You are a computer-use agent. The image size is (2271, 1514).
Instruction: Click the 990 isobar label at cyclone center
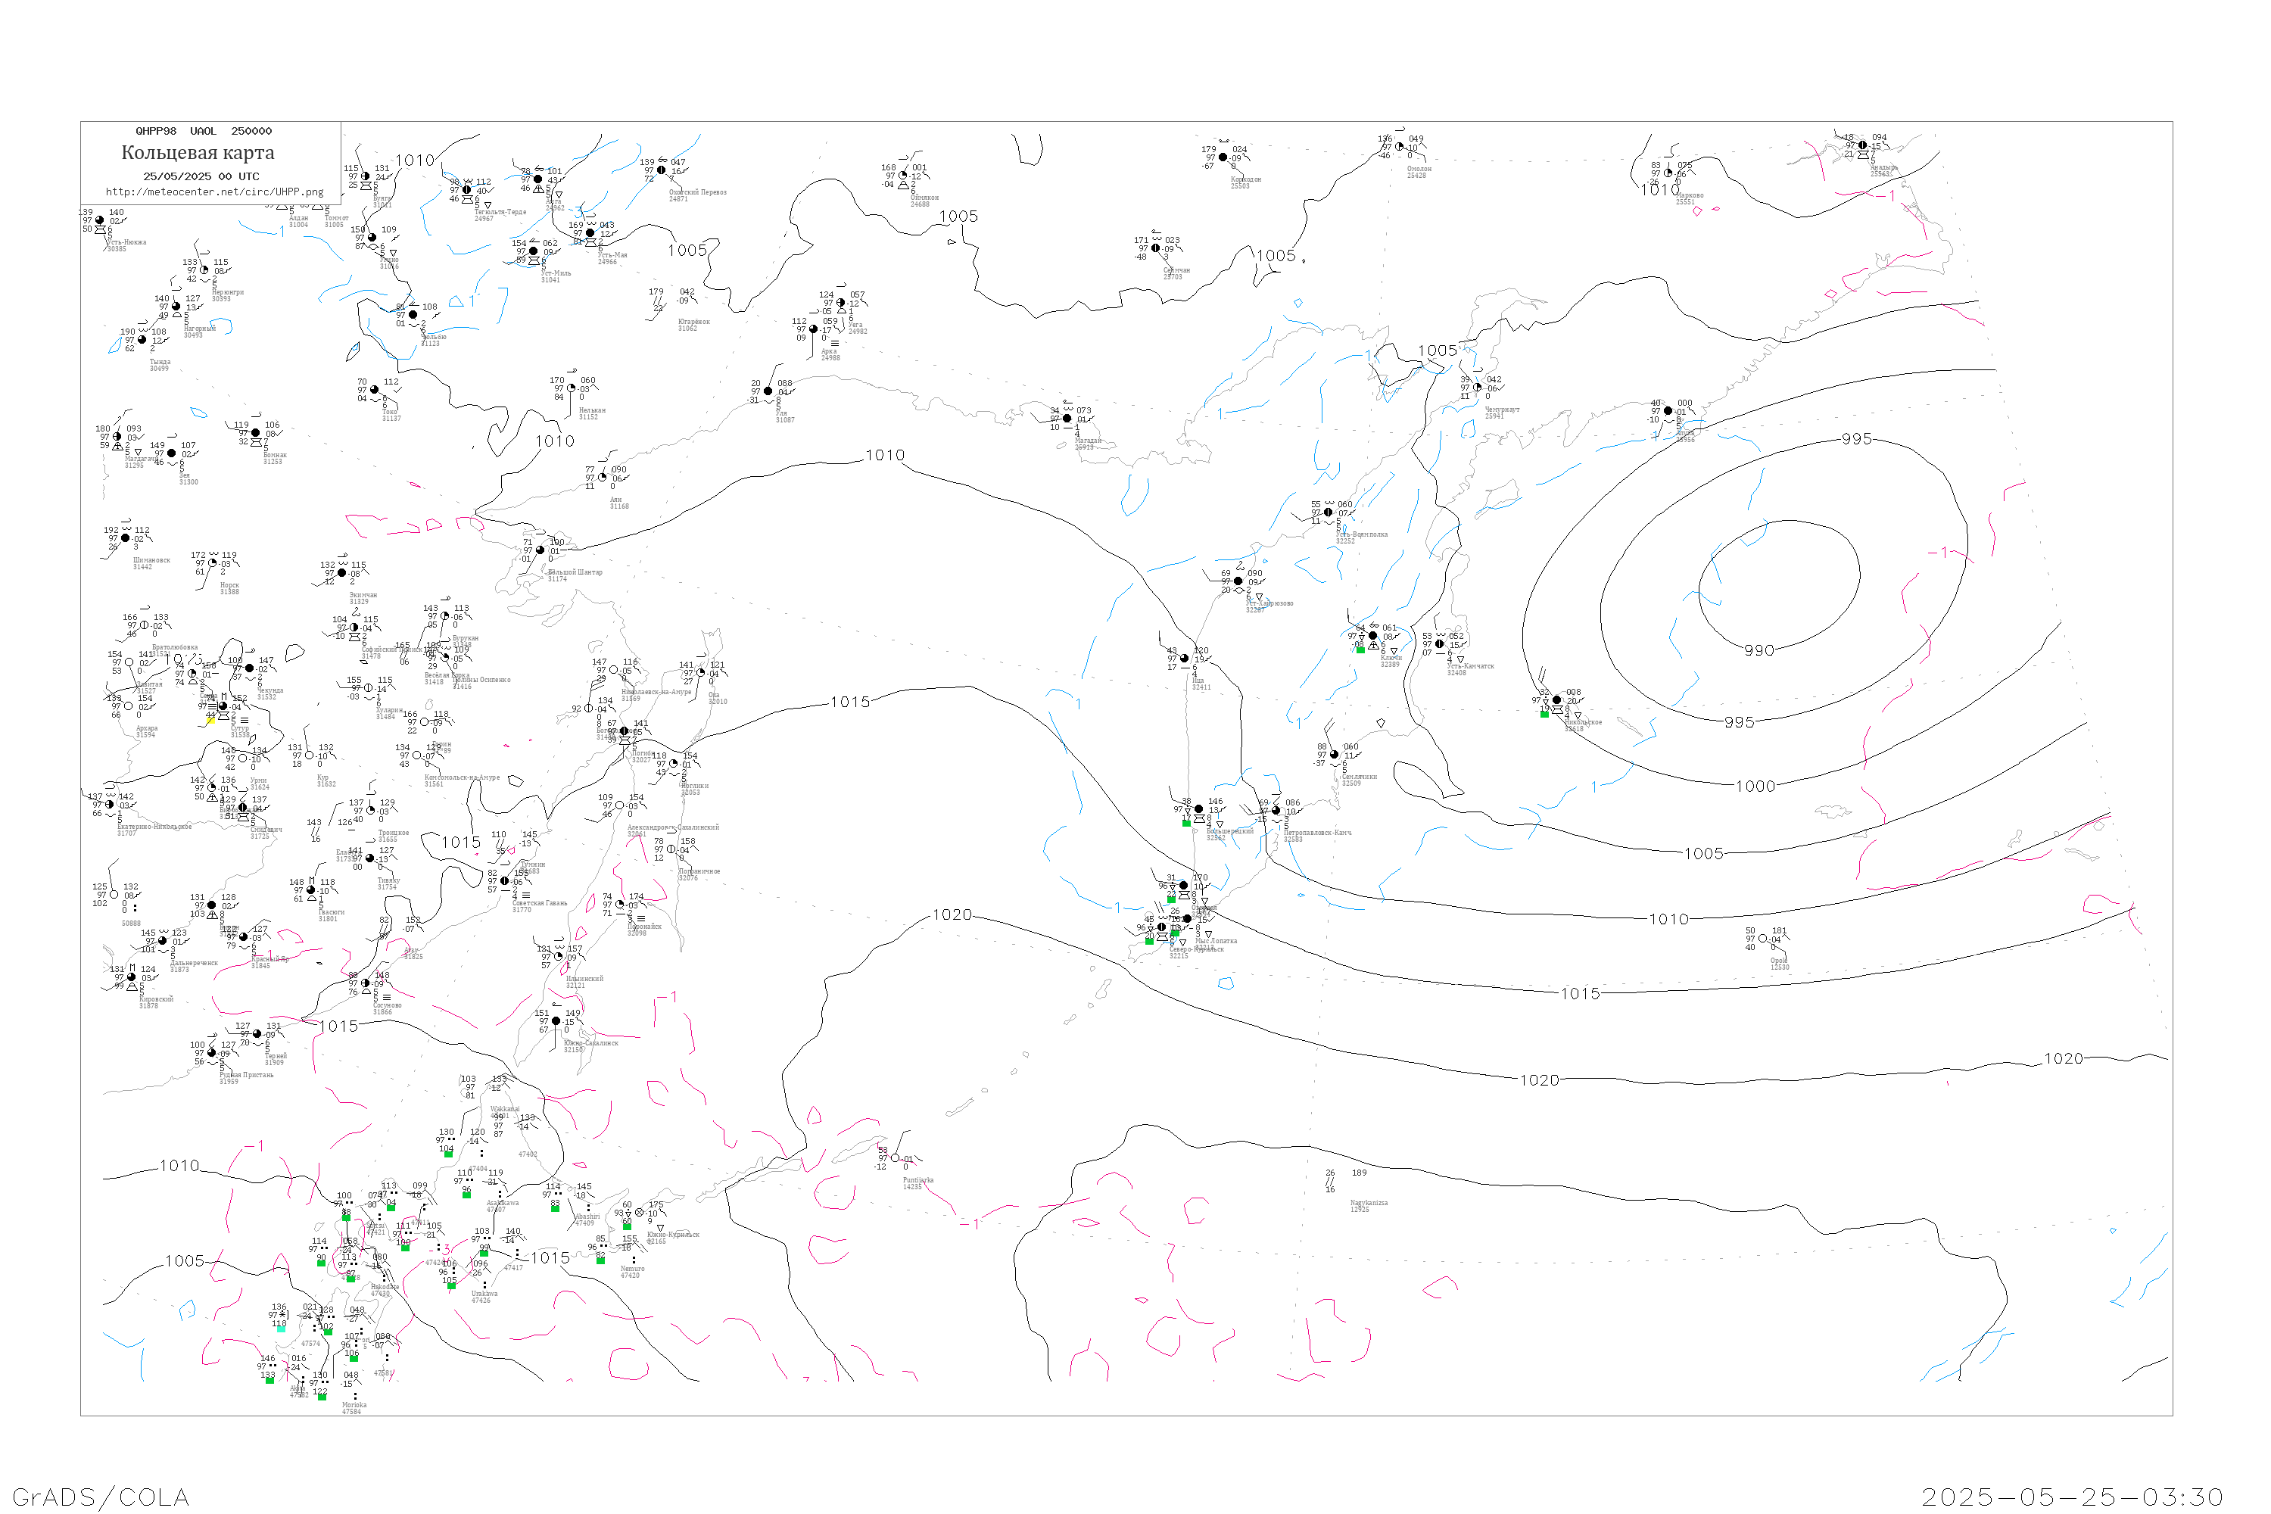click(x=1759, y=651)
